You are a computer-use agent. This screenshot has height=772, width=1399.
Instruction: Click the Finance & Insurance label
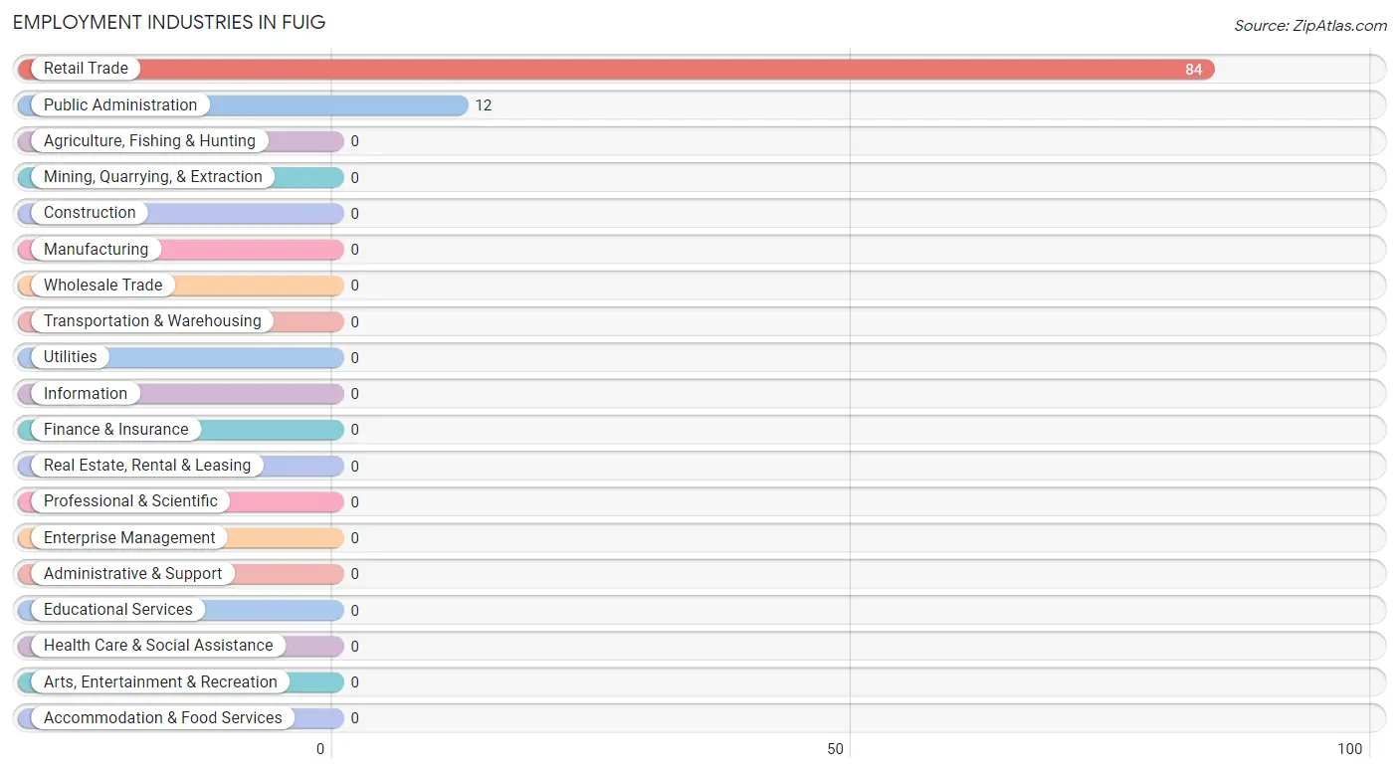pyautogui.click(x=115, y=429)
